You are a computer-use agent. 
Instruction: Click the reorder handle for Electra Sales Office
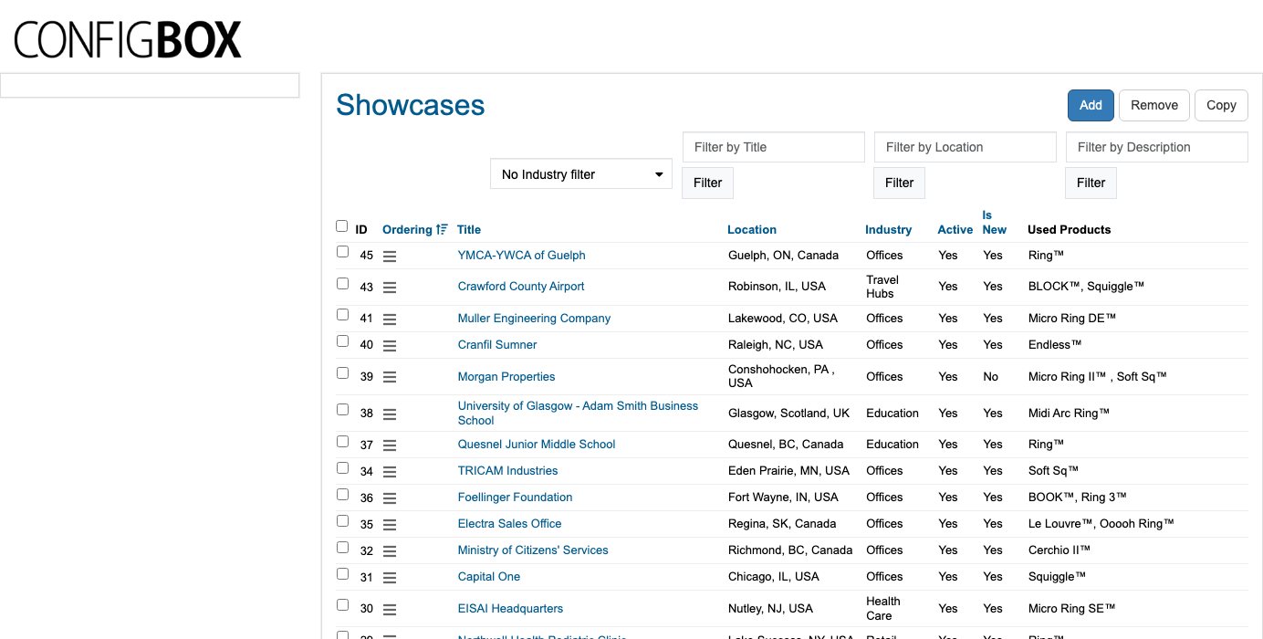point(390,525)
